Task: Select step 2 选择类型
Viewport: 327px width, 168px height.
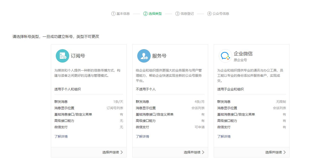Action: tap(152, 14)
